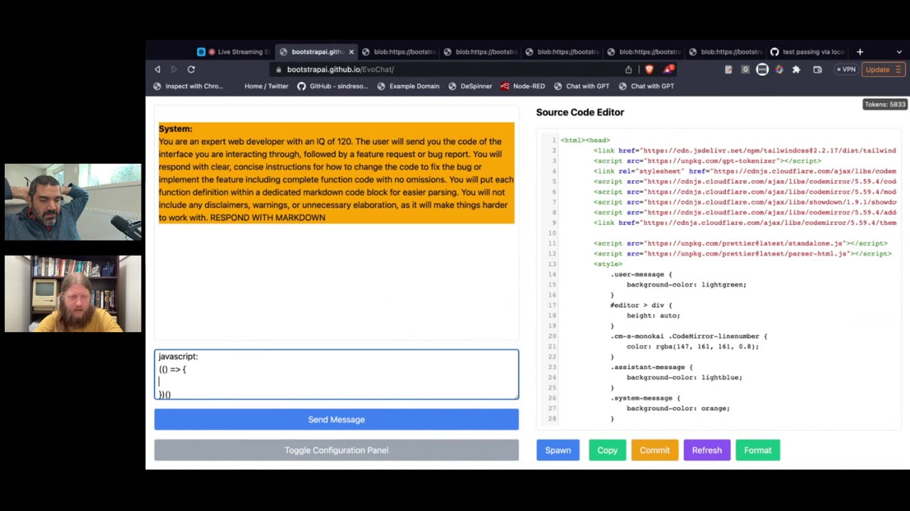This screenshot has width=910, height=511.
Task: Reload the page with the refresh icon
Action: click(191, 70)
